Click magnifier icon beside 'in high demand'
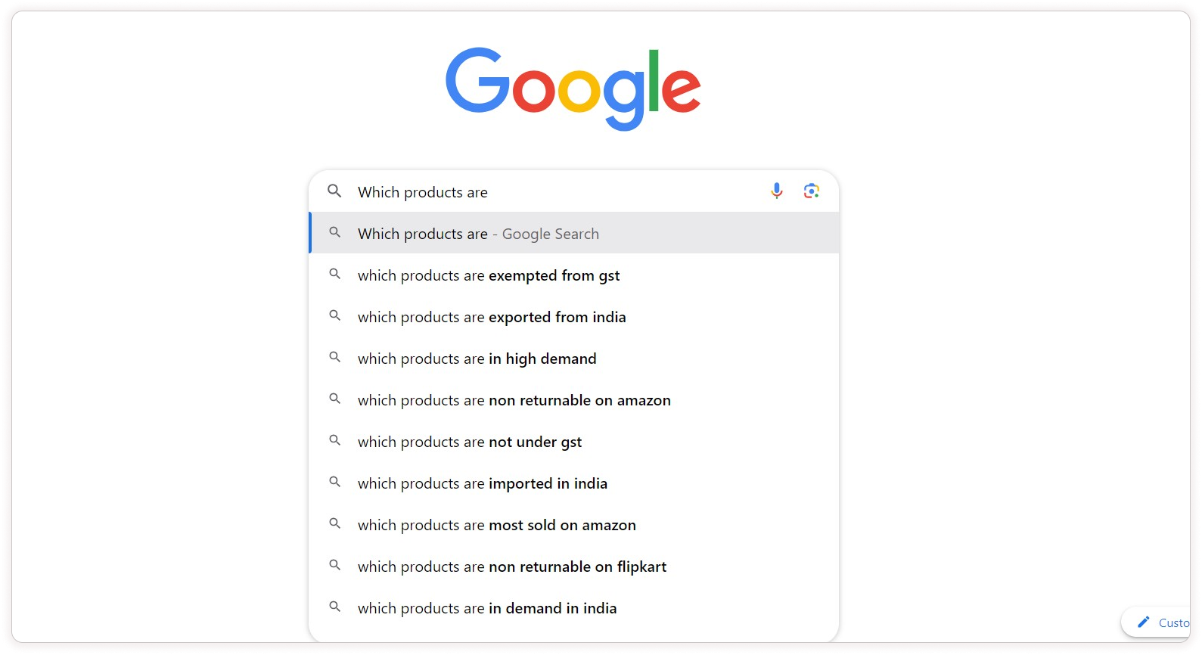The width and height of the screenshot is (1202, 655). (x=334, y=358)
